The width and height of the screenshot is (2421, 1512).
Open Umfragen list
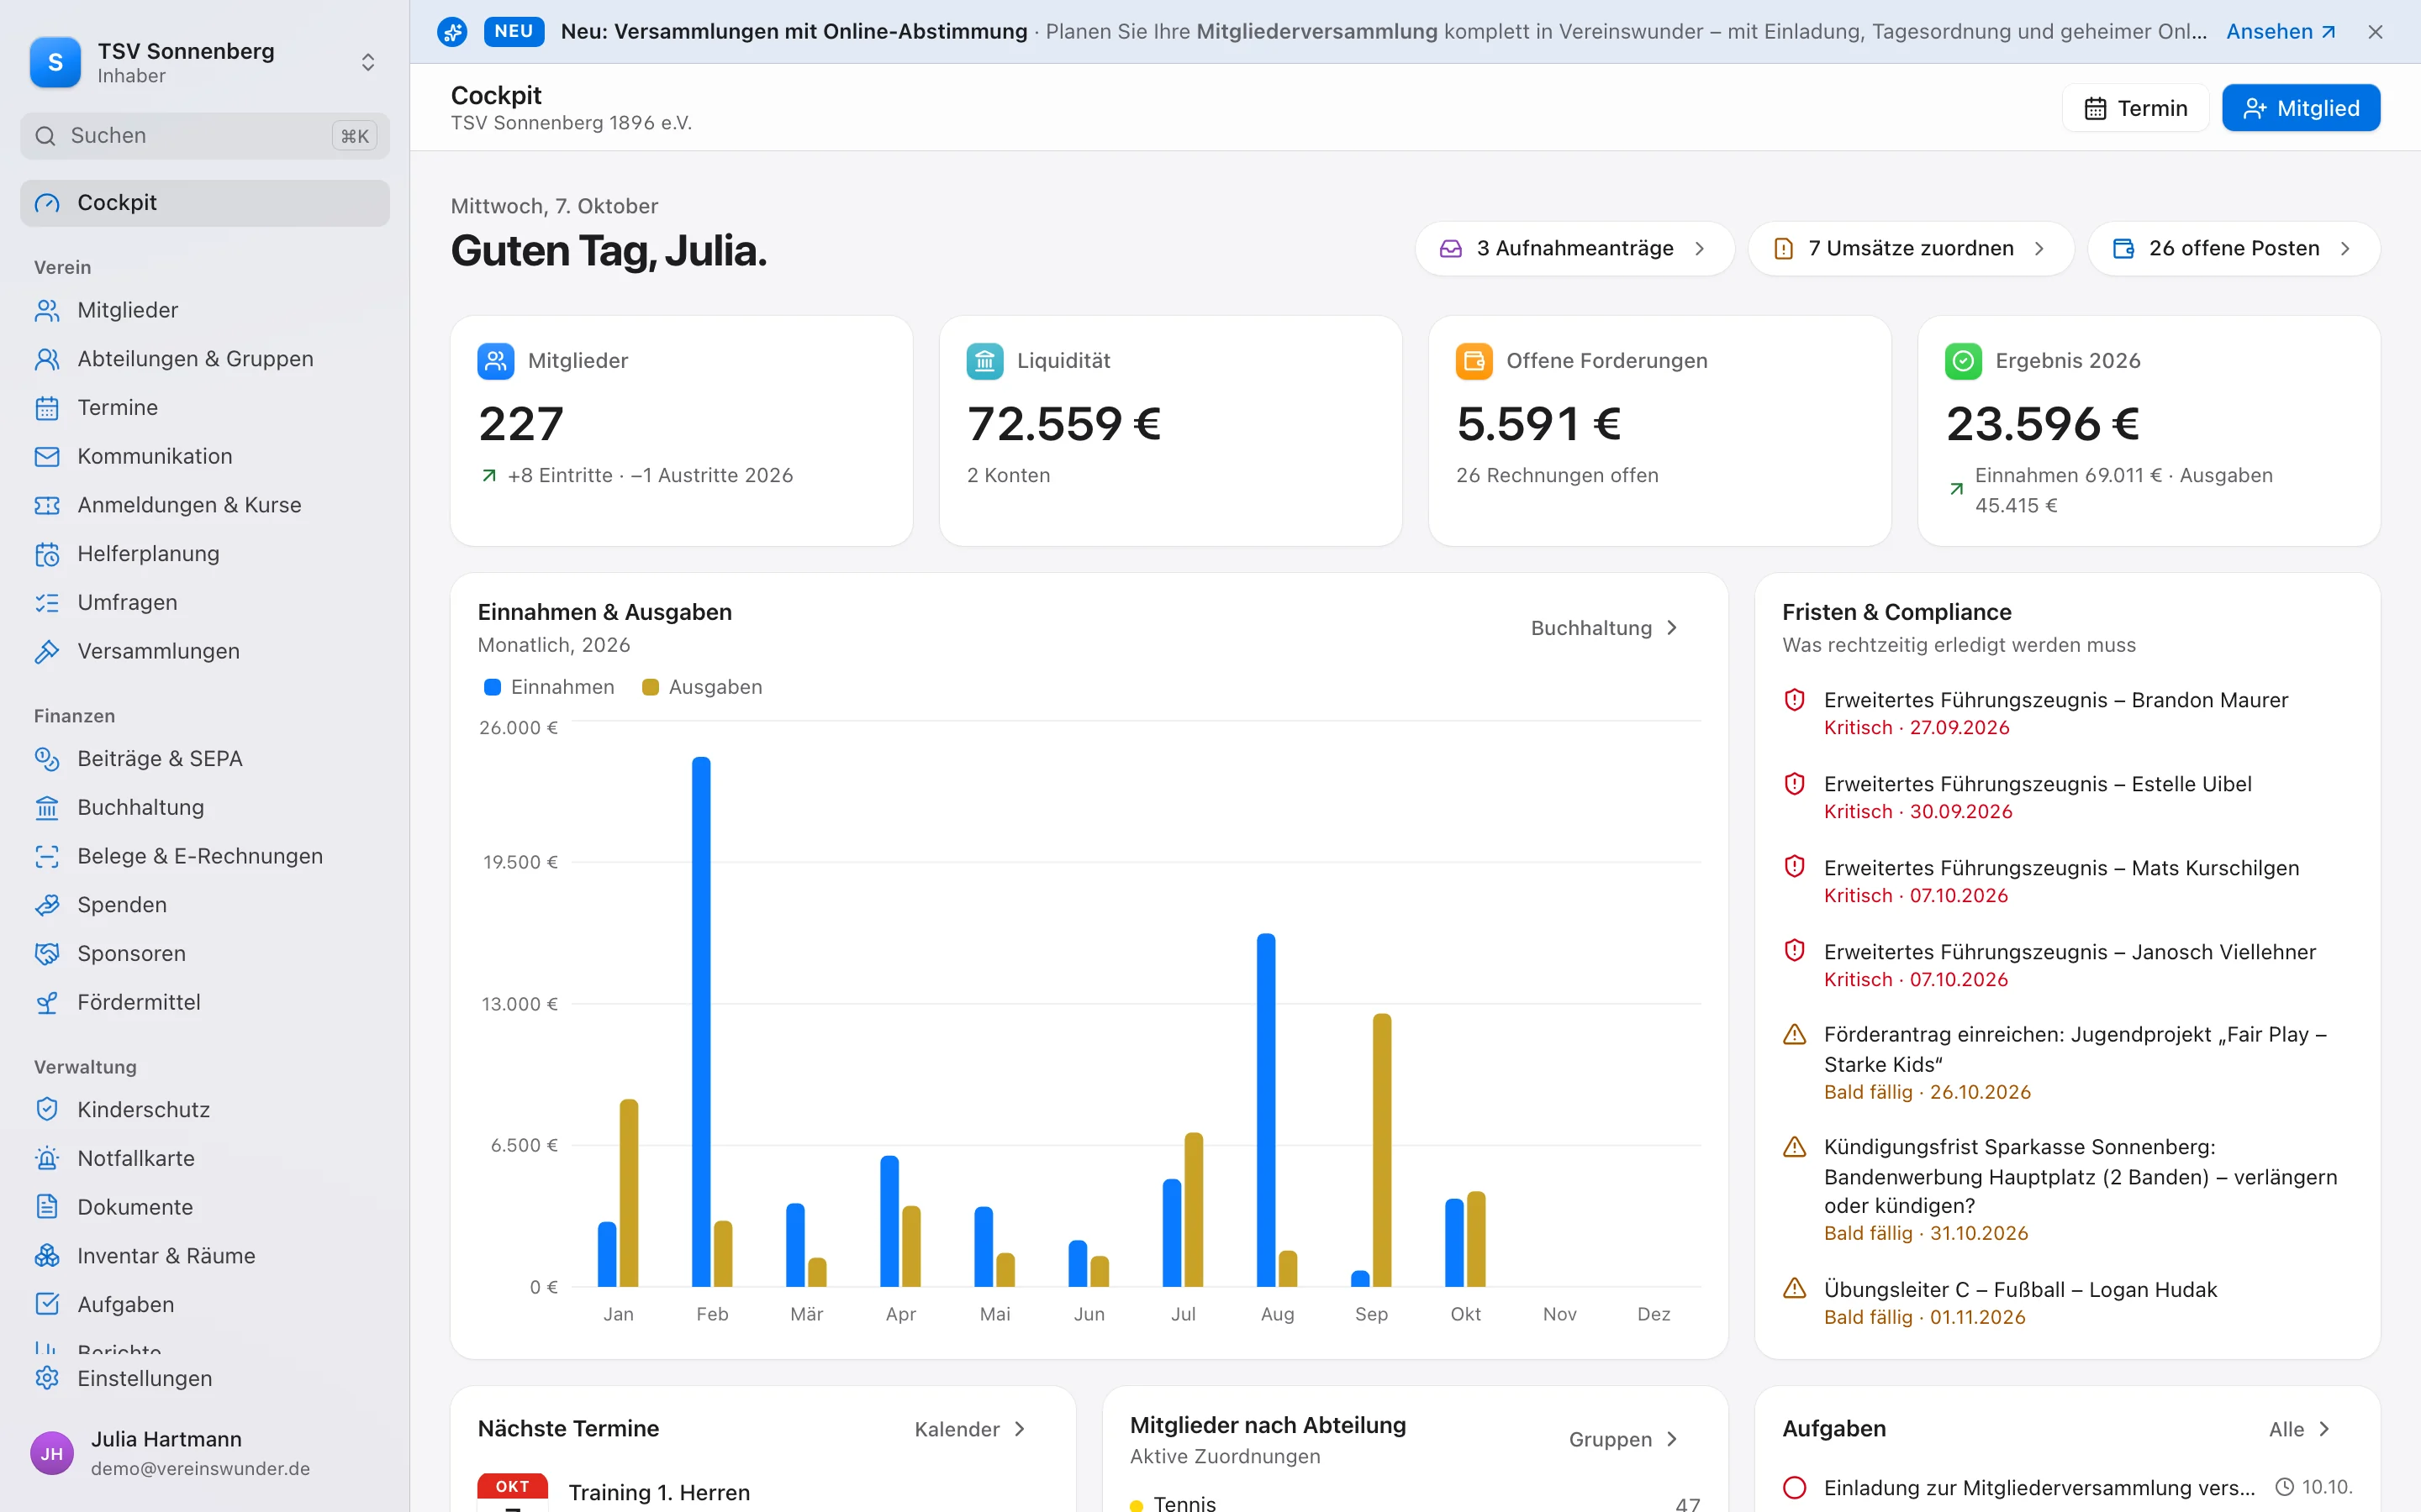(204, 603)
